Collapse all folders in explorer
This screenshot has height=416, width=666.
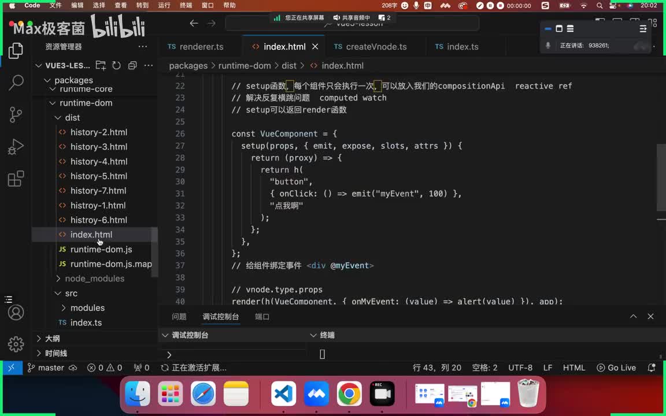tap(132, 65)
